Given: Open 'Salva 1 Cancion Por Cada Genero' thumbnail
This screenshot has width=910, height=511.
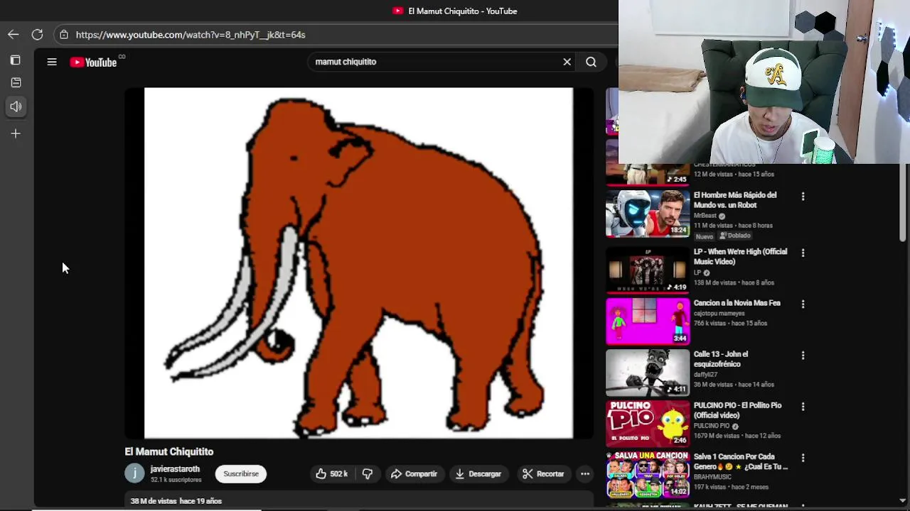Looking at the screenshot, I should point(648,474).
